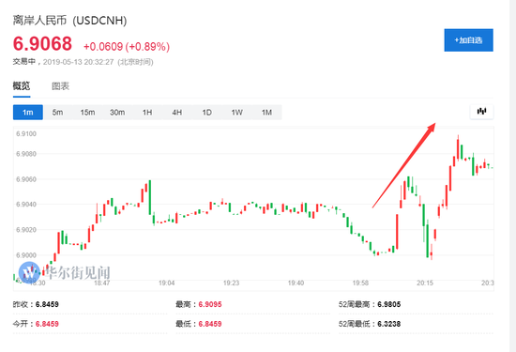The width and height of the screenshot is (516, 352).
Task: Click the 19:23 time axis label
Action: click(x=231, y=283)
